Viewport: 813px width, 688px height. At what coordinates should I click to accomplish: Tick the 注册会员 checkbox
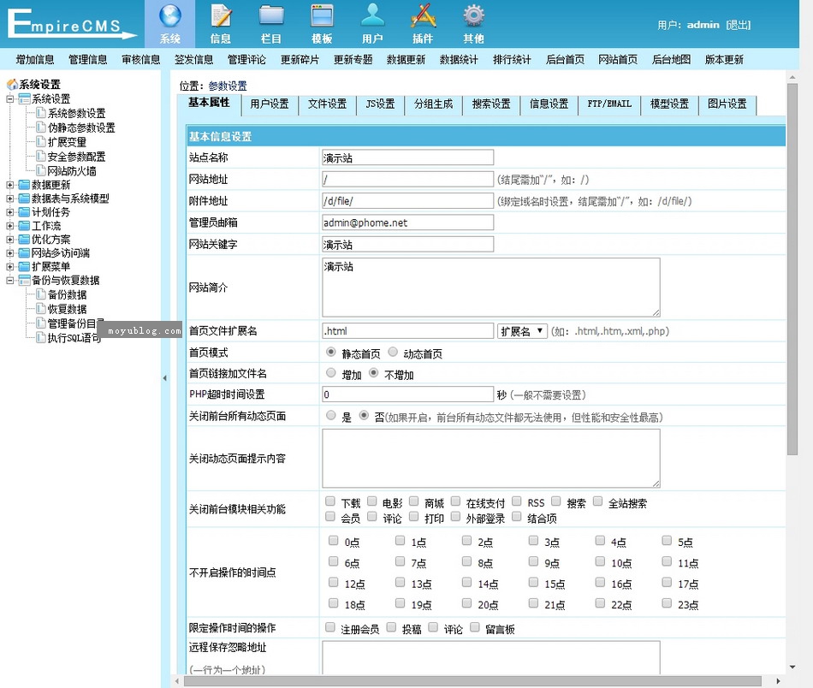329,627
